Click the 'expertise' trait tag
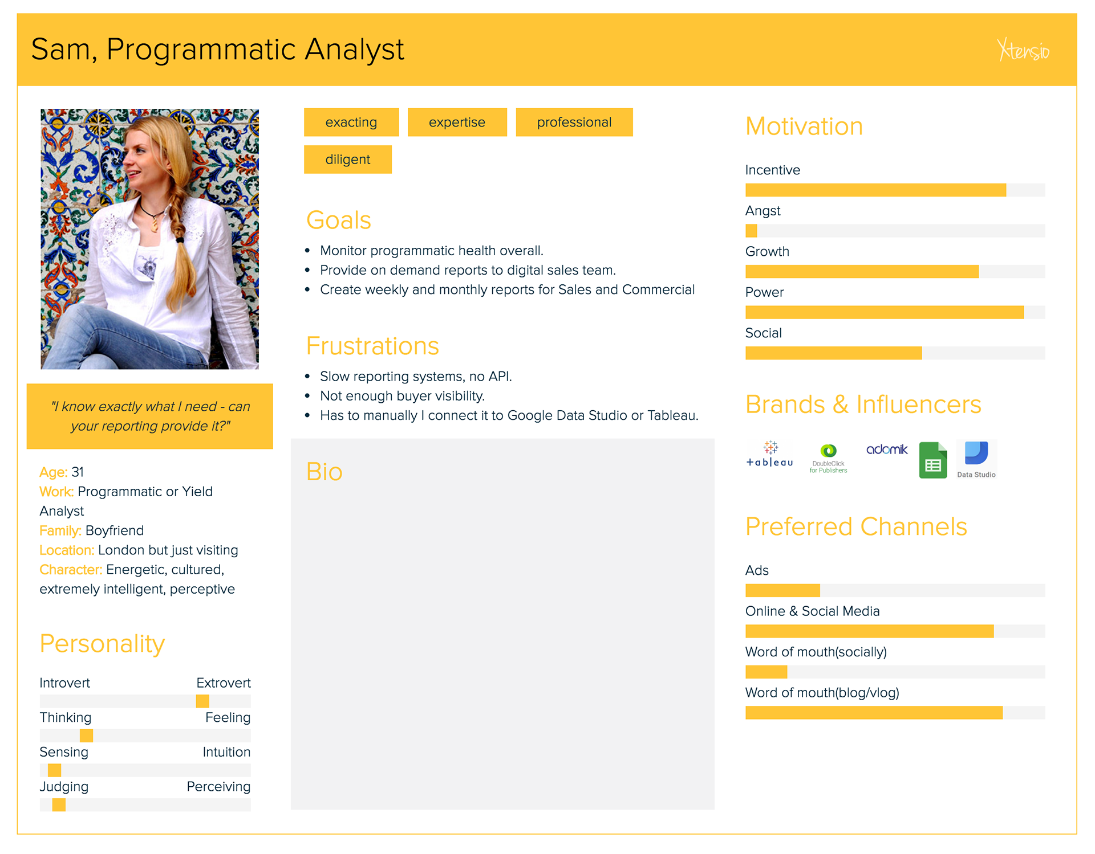Image resolution: width=1095 pixels, height=854 pixels. tap(457, 122)
